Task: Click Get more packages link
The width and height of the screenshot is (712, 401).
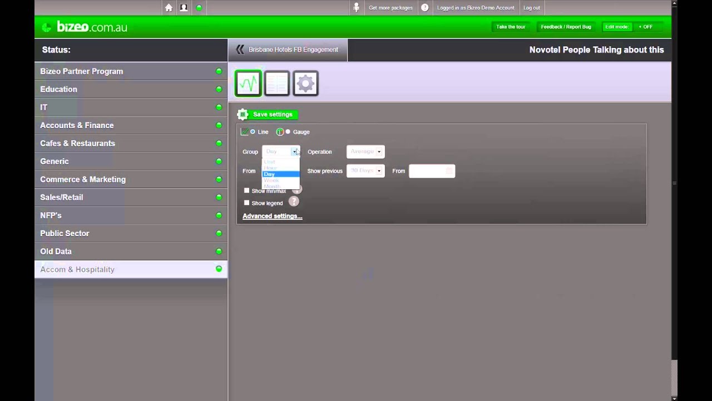Action: [390, 8]
